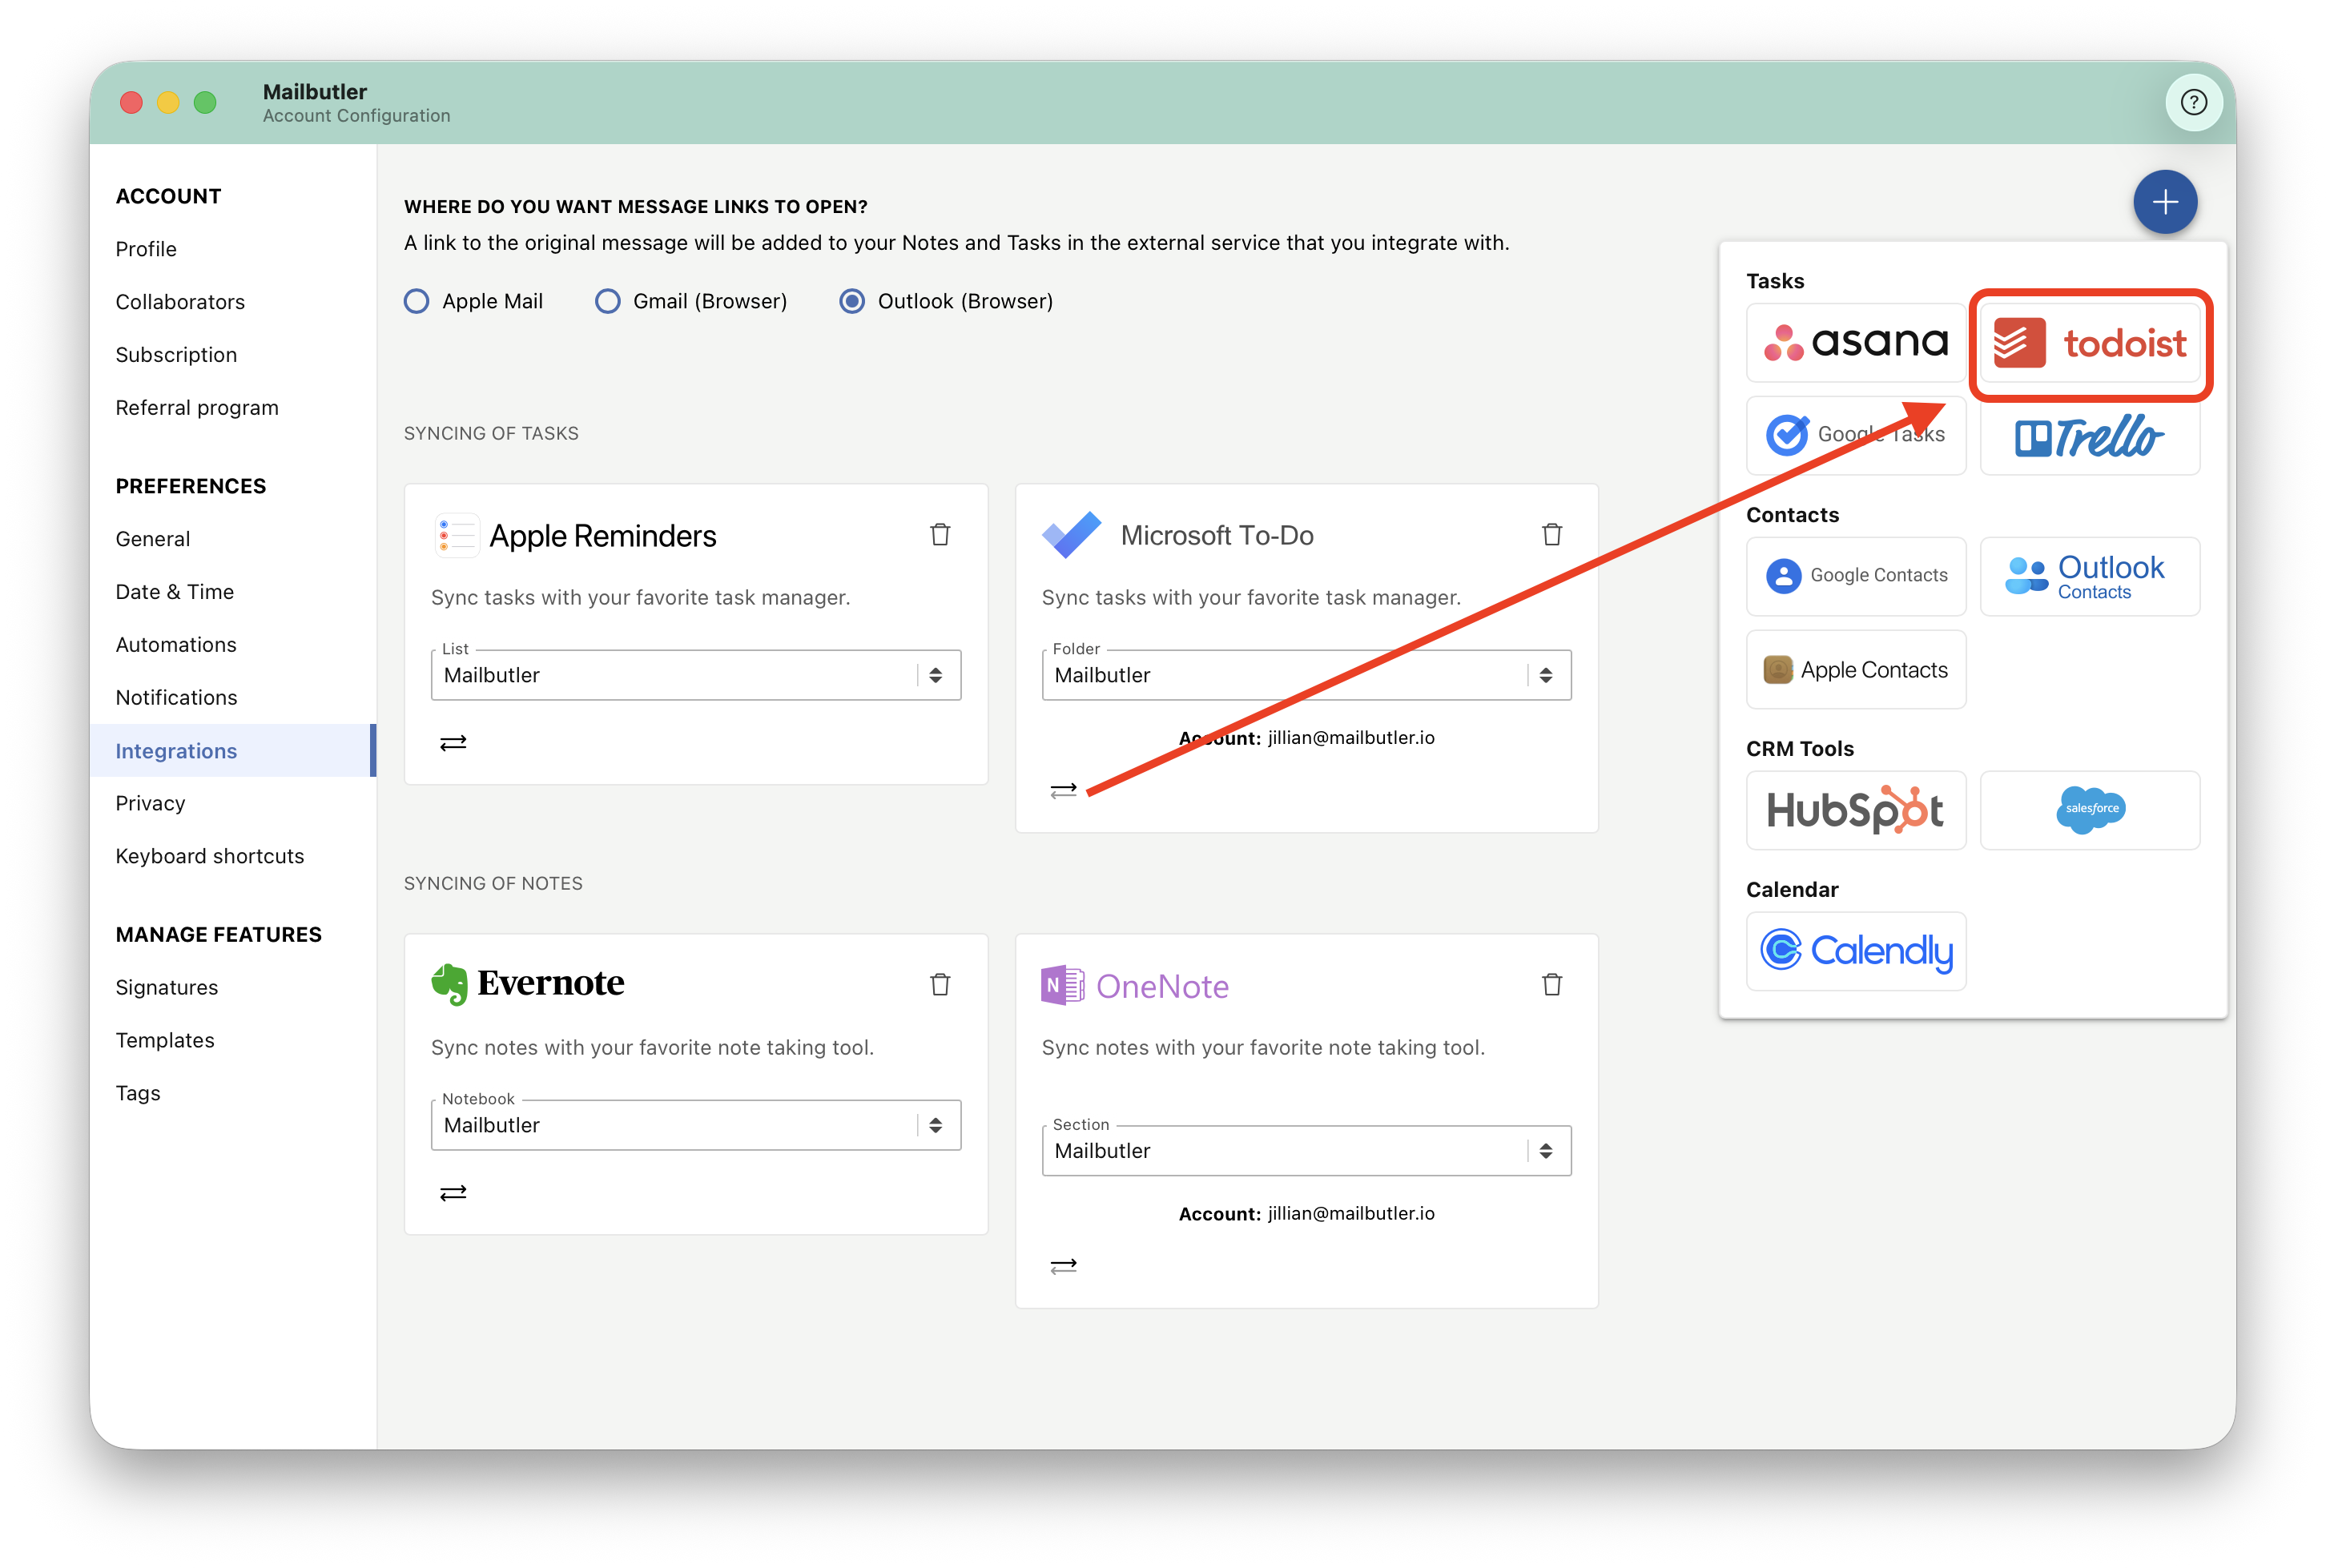Image resolution: width=2326 pixels, height=1568 pixels.
Task: Click the OneNote account email jillian@mailbutler.io
Action: [x=1351, y=1213]
